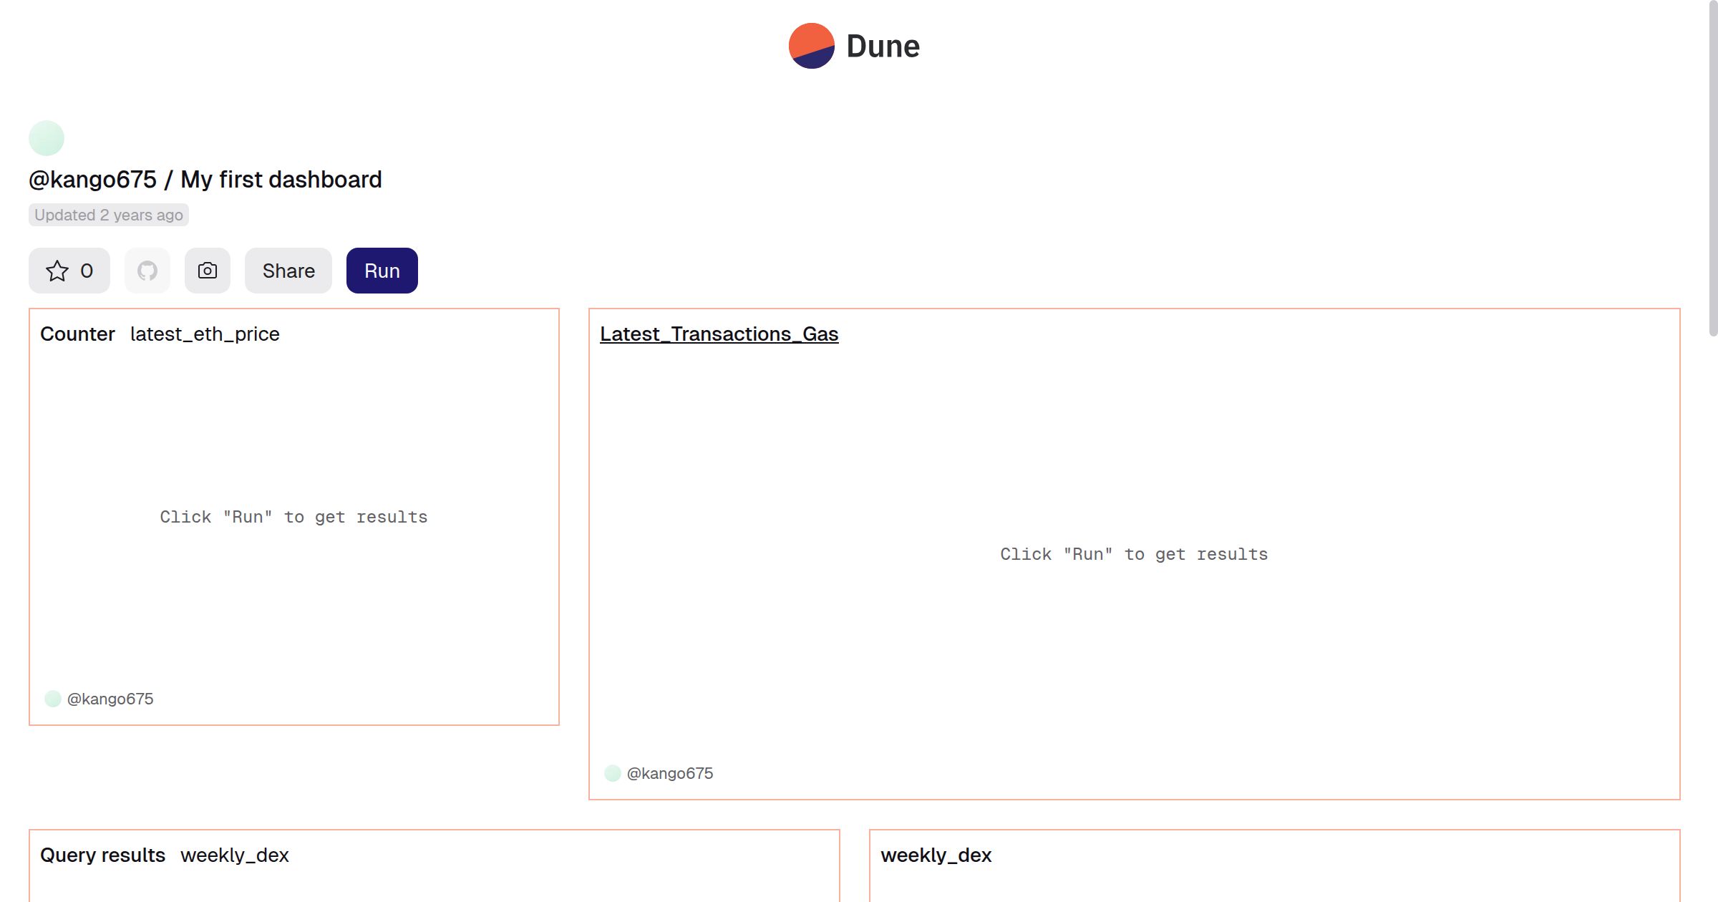Click the right weekly_dex widget title

click(936, 855)
